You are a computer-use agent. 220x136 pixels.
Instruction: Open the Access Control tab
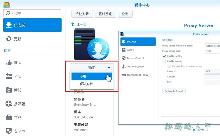tap(138, 58)
